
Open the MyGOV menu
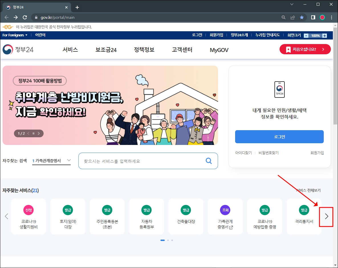coord(219,49)
